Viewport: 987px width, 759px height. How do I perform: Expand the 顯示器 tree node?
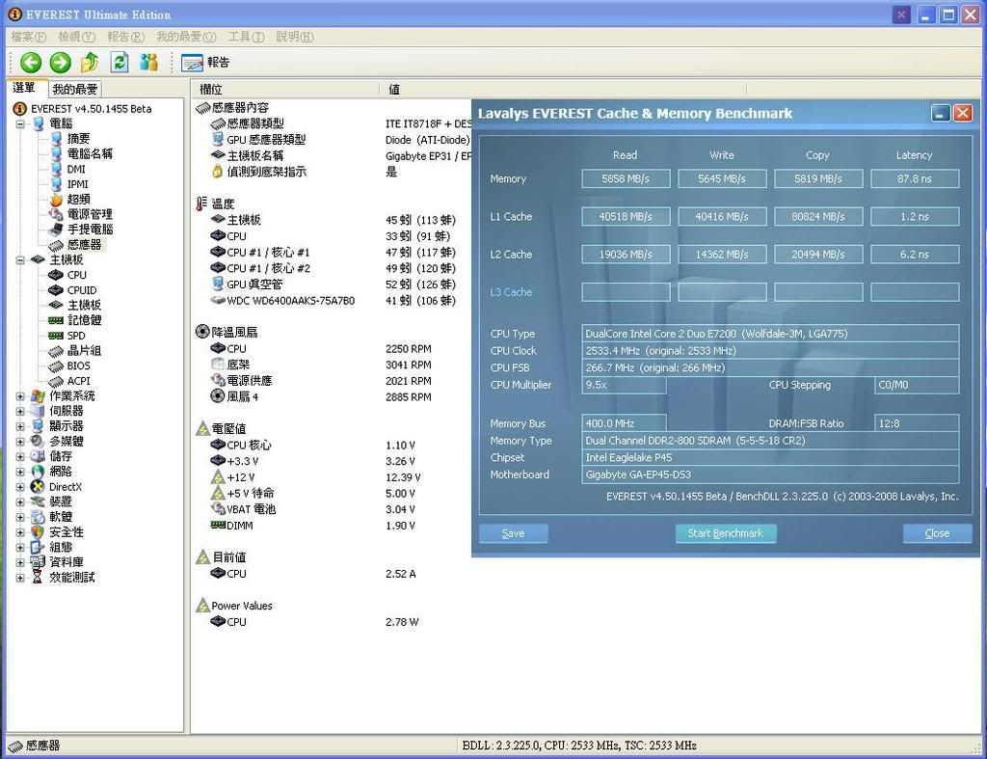pos(20,426)
